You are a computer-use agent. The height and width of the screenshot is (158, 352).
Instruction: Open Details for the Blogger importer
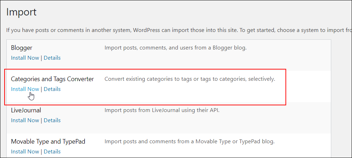[52, 58]
